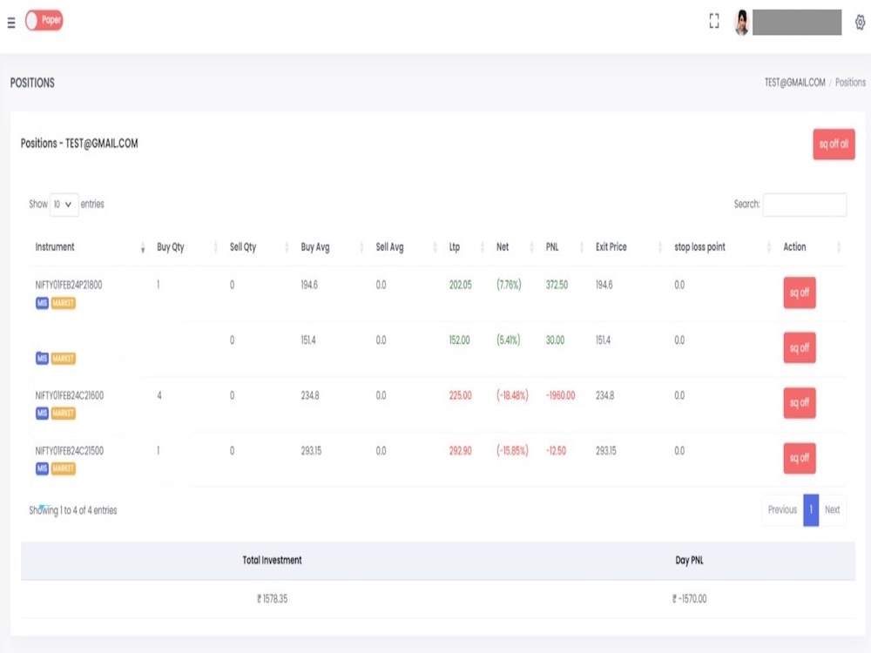Click Ltp value 202.05

click(x=461, y=285)
